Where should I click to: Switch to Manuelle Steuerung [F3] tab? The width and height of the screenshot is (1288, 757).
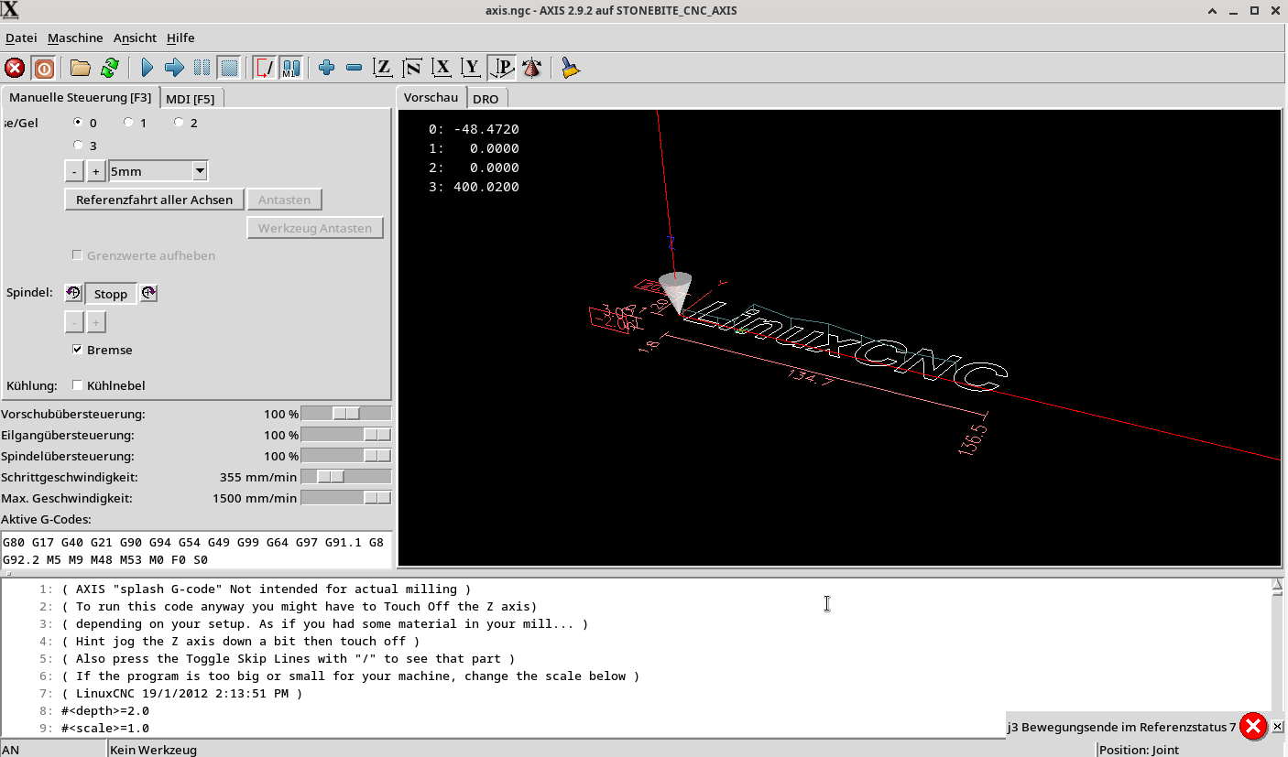pos(81,97)
